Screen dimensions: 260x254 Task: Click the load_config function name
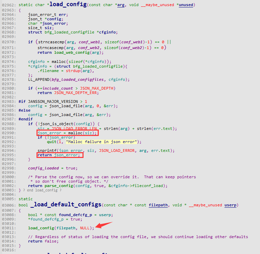tap(68, 4)
